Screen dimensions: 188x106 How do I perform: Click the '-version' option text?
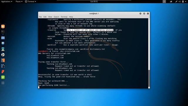click(51, 37)
